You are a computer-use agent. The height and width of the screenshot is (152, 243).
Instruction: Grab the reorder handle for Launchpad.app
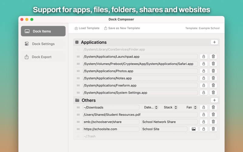click(x=78, y=57)
